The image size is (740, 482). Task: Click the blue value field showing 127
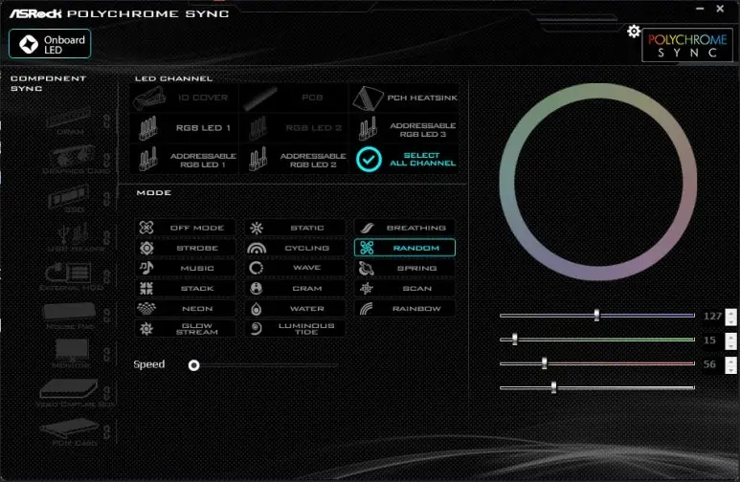coord(712,316)
